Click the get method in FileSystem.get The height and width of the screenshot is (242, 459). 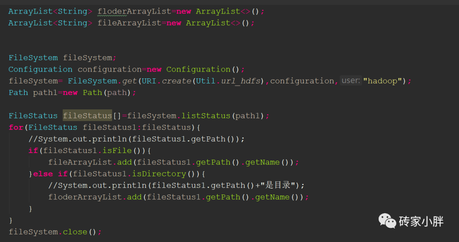(x=129, y=81)
